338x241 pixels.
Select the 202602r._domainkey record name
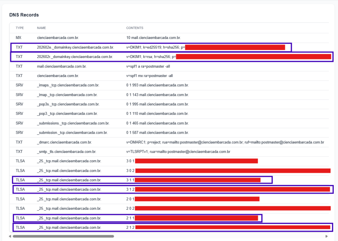tap(75, 57)
